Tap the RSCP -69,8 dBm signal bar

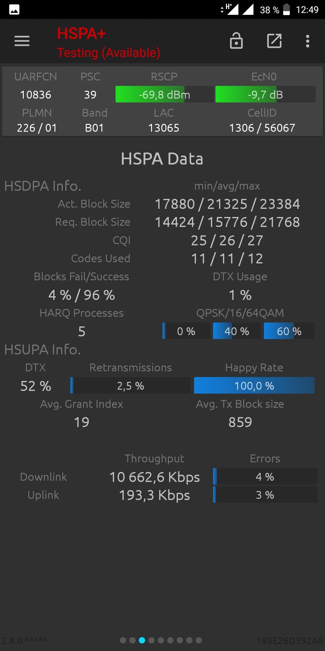click(165, 94)
